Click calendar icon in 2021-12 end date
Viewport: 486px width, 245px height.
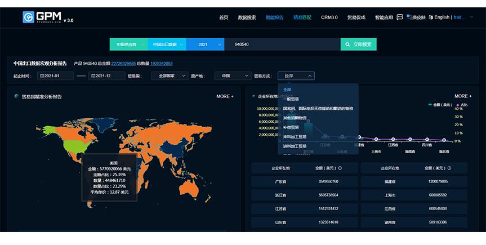click(x=92, y=76)
